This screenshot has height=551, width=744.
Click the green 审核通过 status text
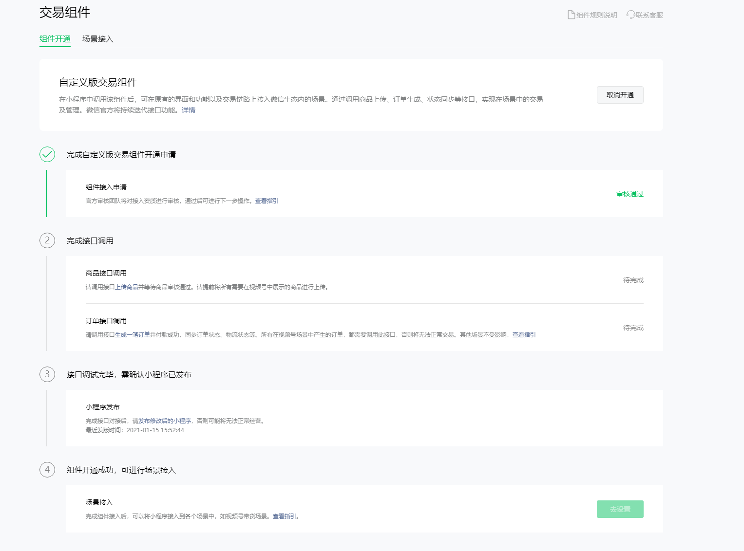[630, 194]
